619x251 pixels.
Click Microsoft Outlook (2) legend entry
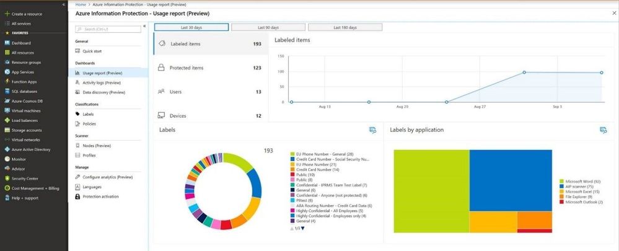click(x=581, y=202)
